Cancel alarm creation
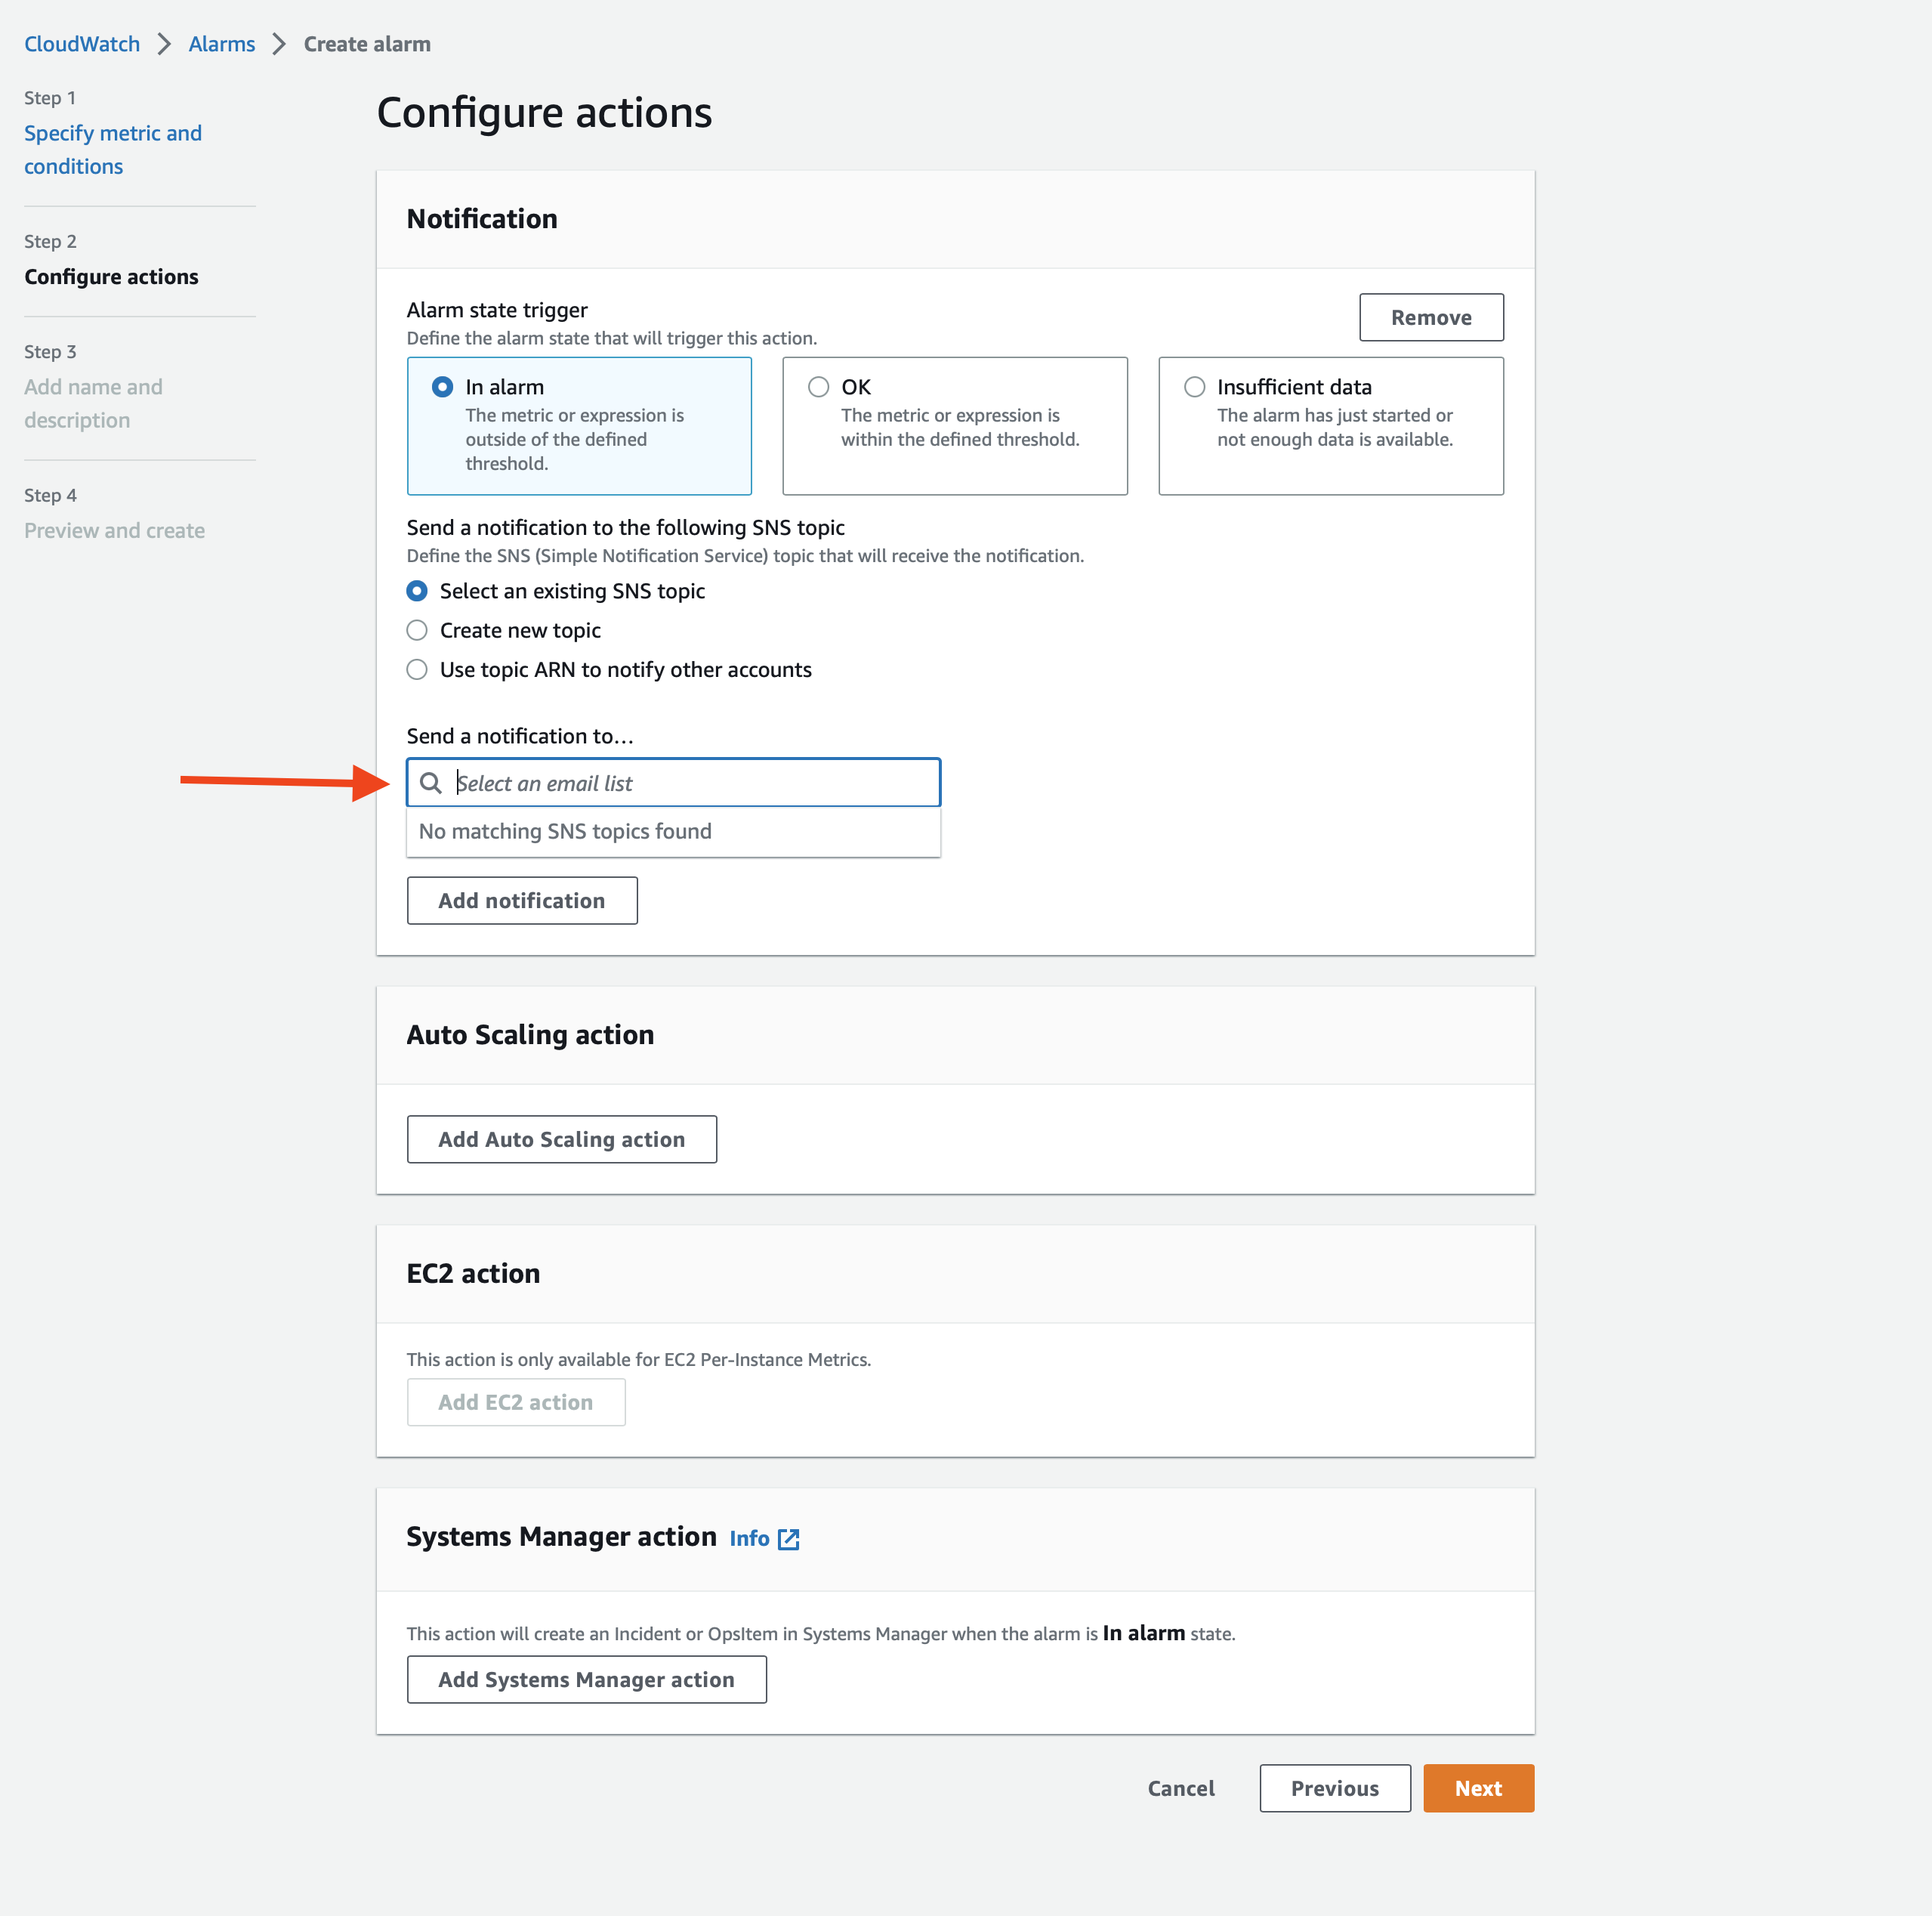 pos(1180,1788)
